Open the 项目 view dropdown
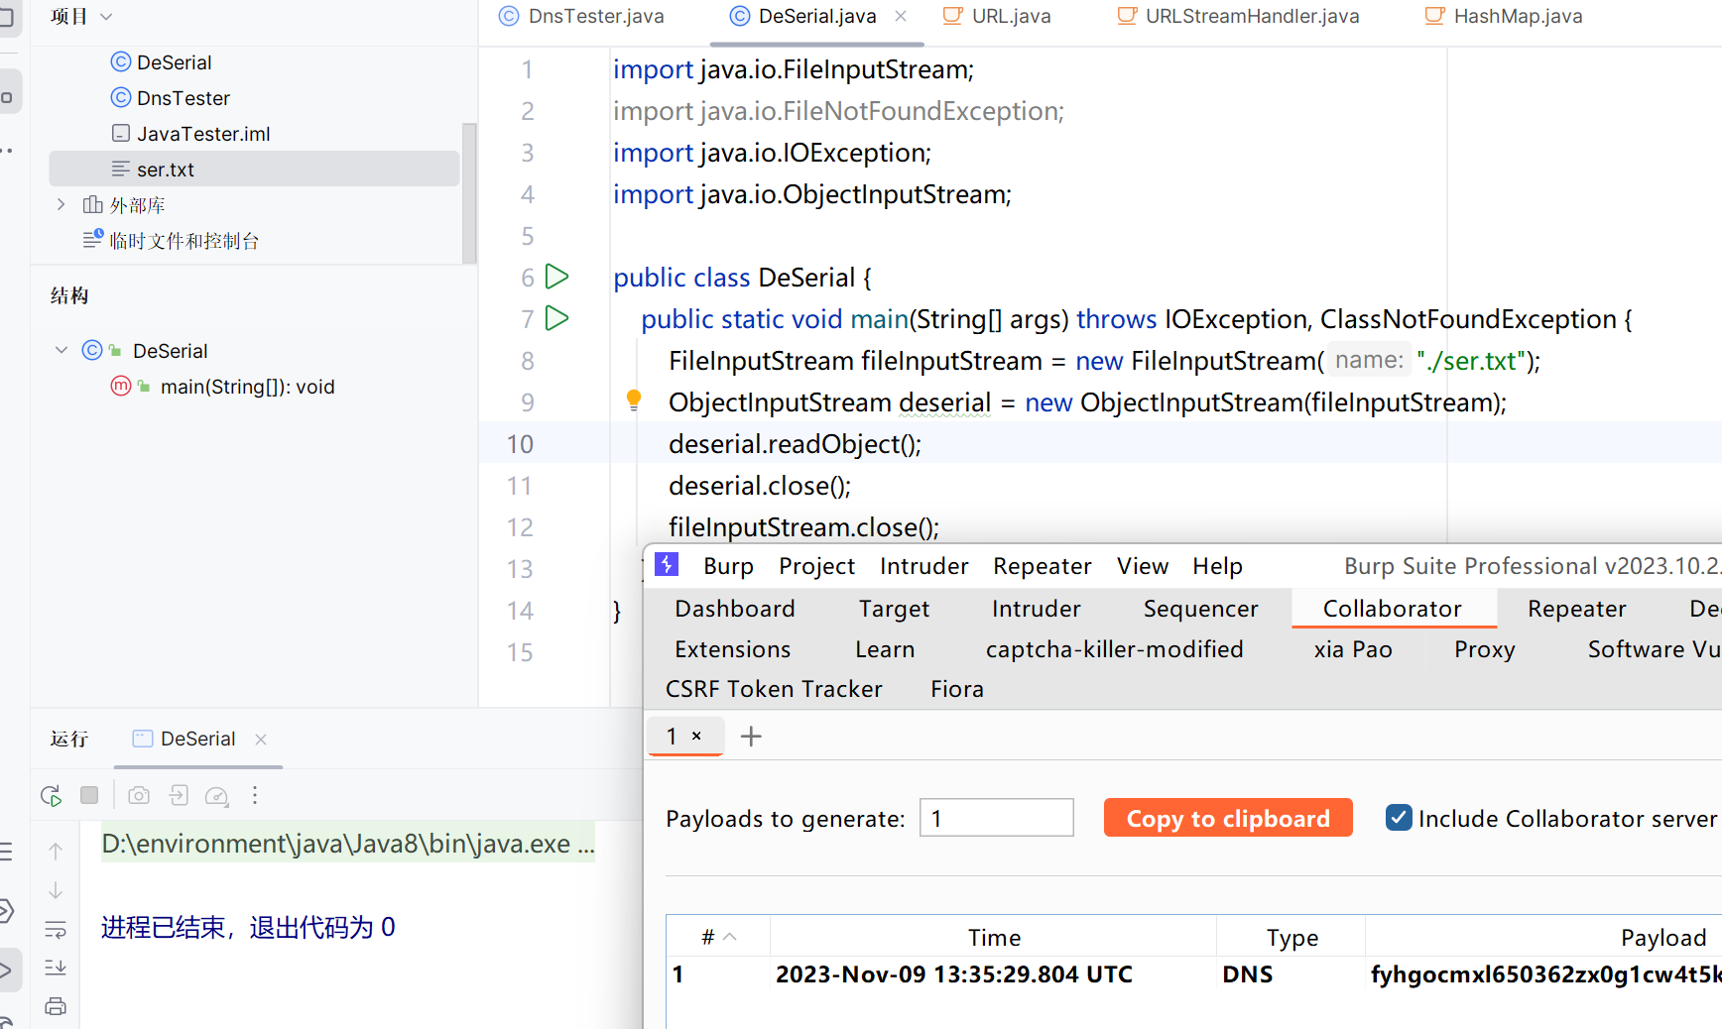Viewport: 1722px width, 1029px height. pyautogui.click(x=106, y=17)
